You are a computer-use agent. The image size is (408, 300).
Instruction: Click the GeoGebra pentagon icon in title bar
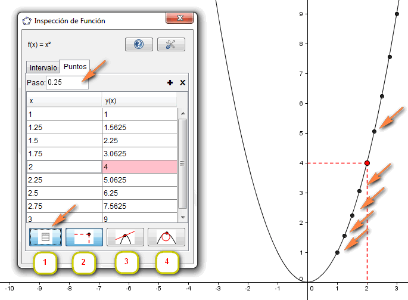[27, 21]
